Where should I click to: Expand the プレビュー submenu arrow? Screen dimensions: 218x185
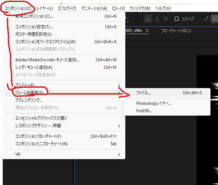click(x=119, y=85)
